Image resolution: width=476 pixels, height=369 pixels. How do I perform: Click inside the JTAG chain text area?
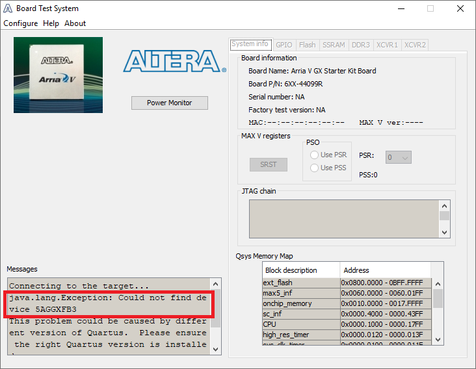[344, 219]
